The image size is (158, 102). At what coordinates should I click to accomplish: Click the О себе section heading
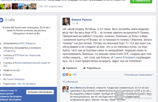(x=10, y=20)
